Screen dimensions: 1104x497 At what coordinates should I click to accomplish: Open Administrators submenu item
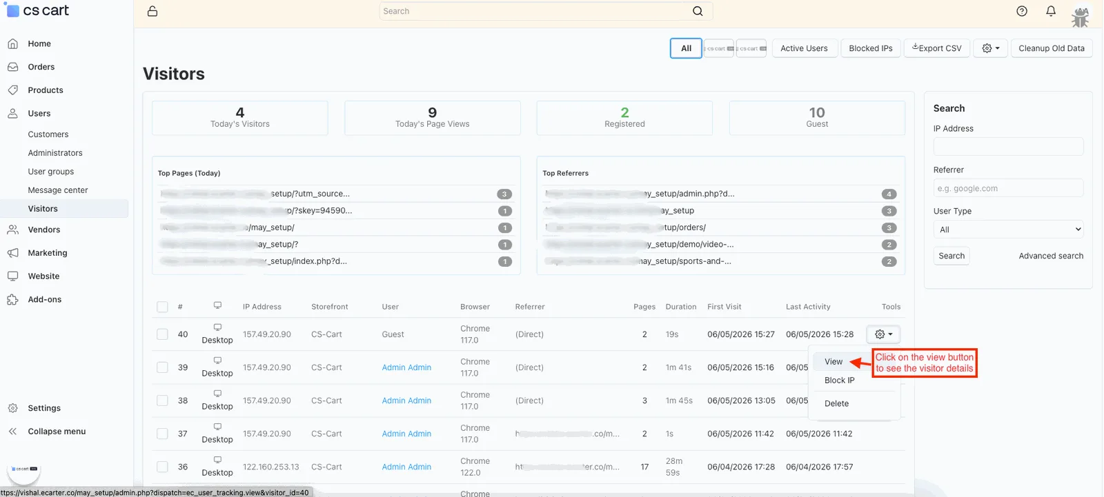click(55, 153)
